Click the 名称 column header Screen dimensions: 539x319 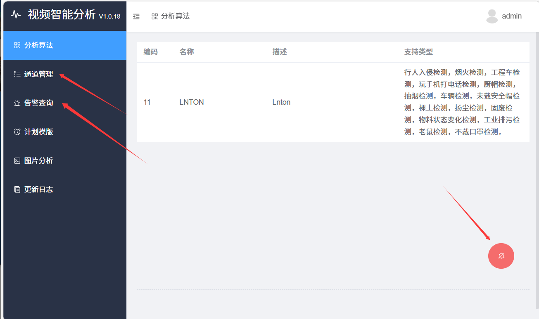[187, 52]
